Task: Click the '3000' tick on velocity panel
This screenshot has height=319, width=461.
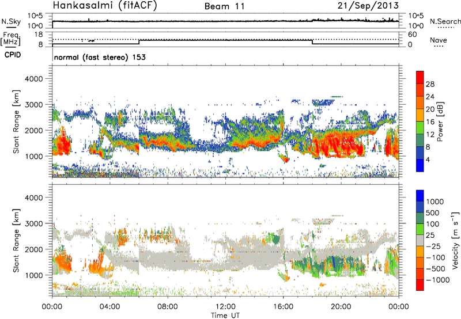Action: click(34, 223)
